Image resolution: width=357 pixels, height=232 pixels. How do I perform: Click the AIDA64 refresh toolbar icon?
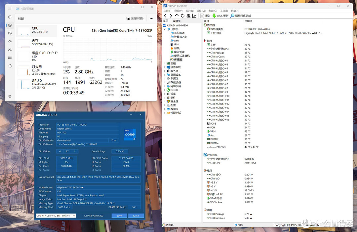pos(182,16)
